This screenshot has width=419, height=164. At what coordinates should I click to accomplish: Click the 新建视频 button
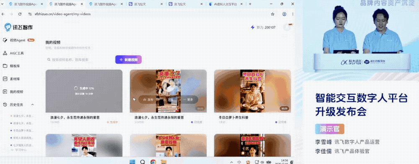pyautogui.click(x=128, y=60)
